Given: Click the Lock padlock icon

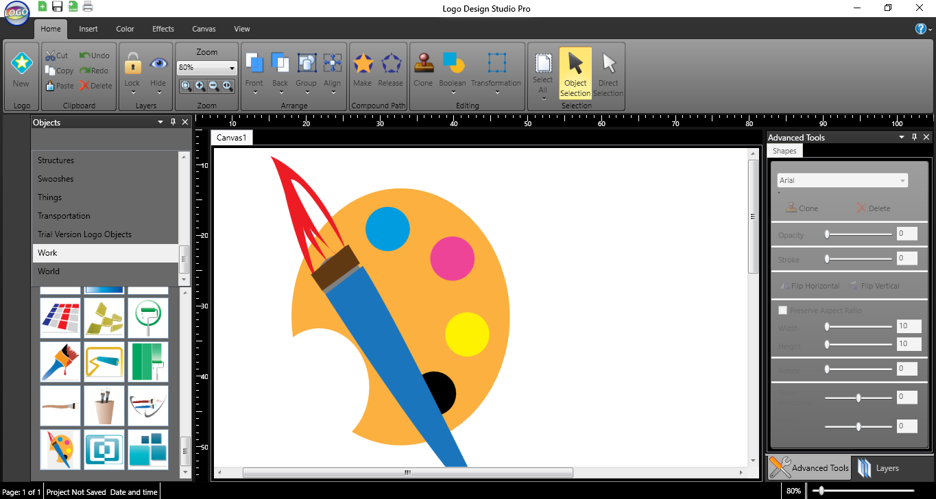Looking at the screenshot, I should tap(132, 64).
